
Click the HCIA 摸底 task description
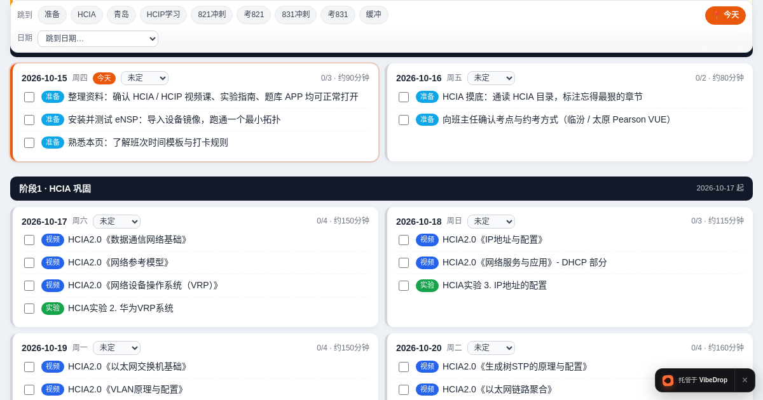542,97
